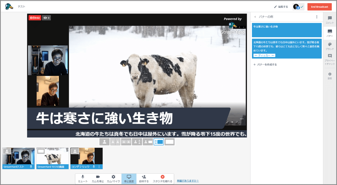This screenshot has width=337, height=185.
Task: Open the three-dot menu on ヨシザワ リュウ
Action: point(99,167)
